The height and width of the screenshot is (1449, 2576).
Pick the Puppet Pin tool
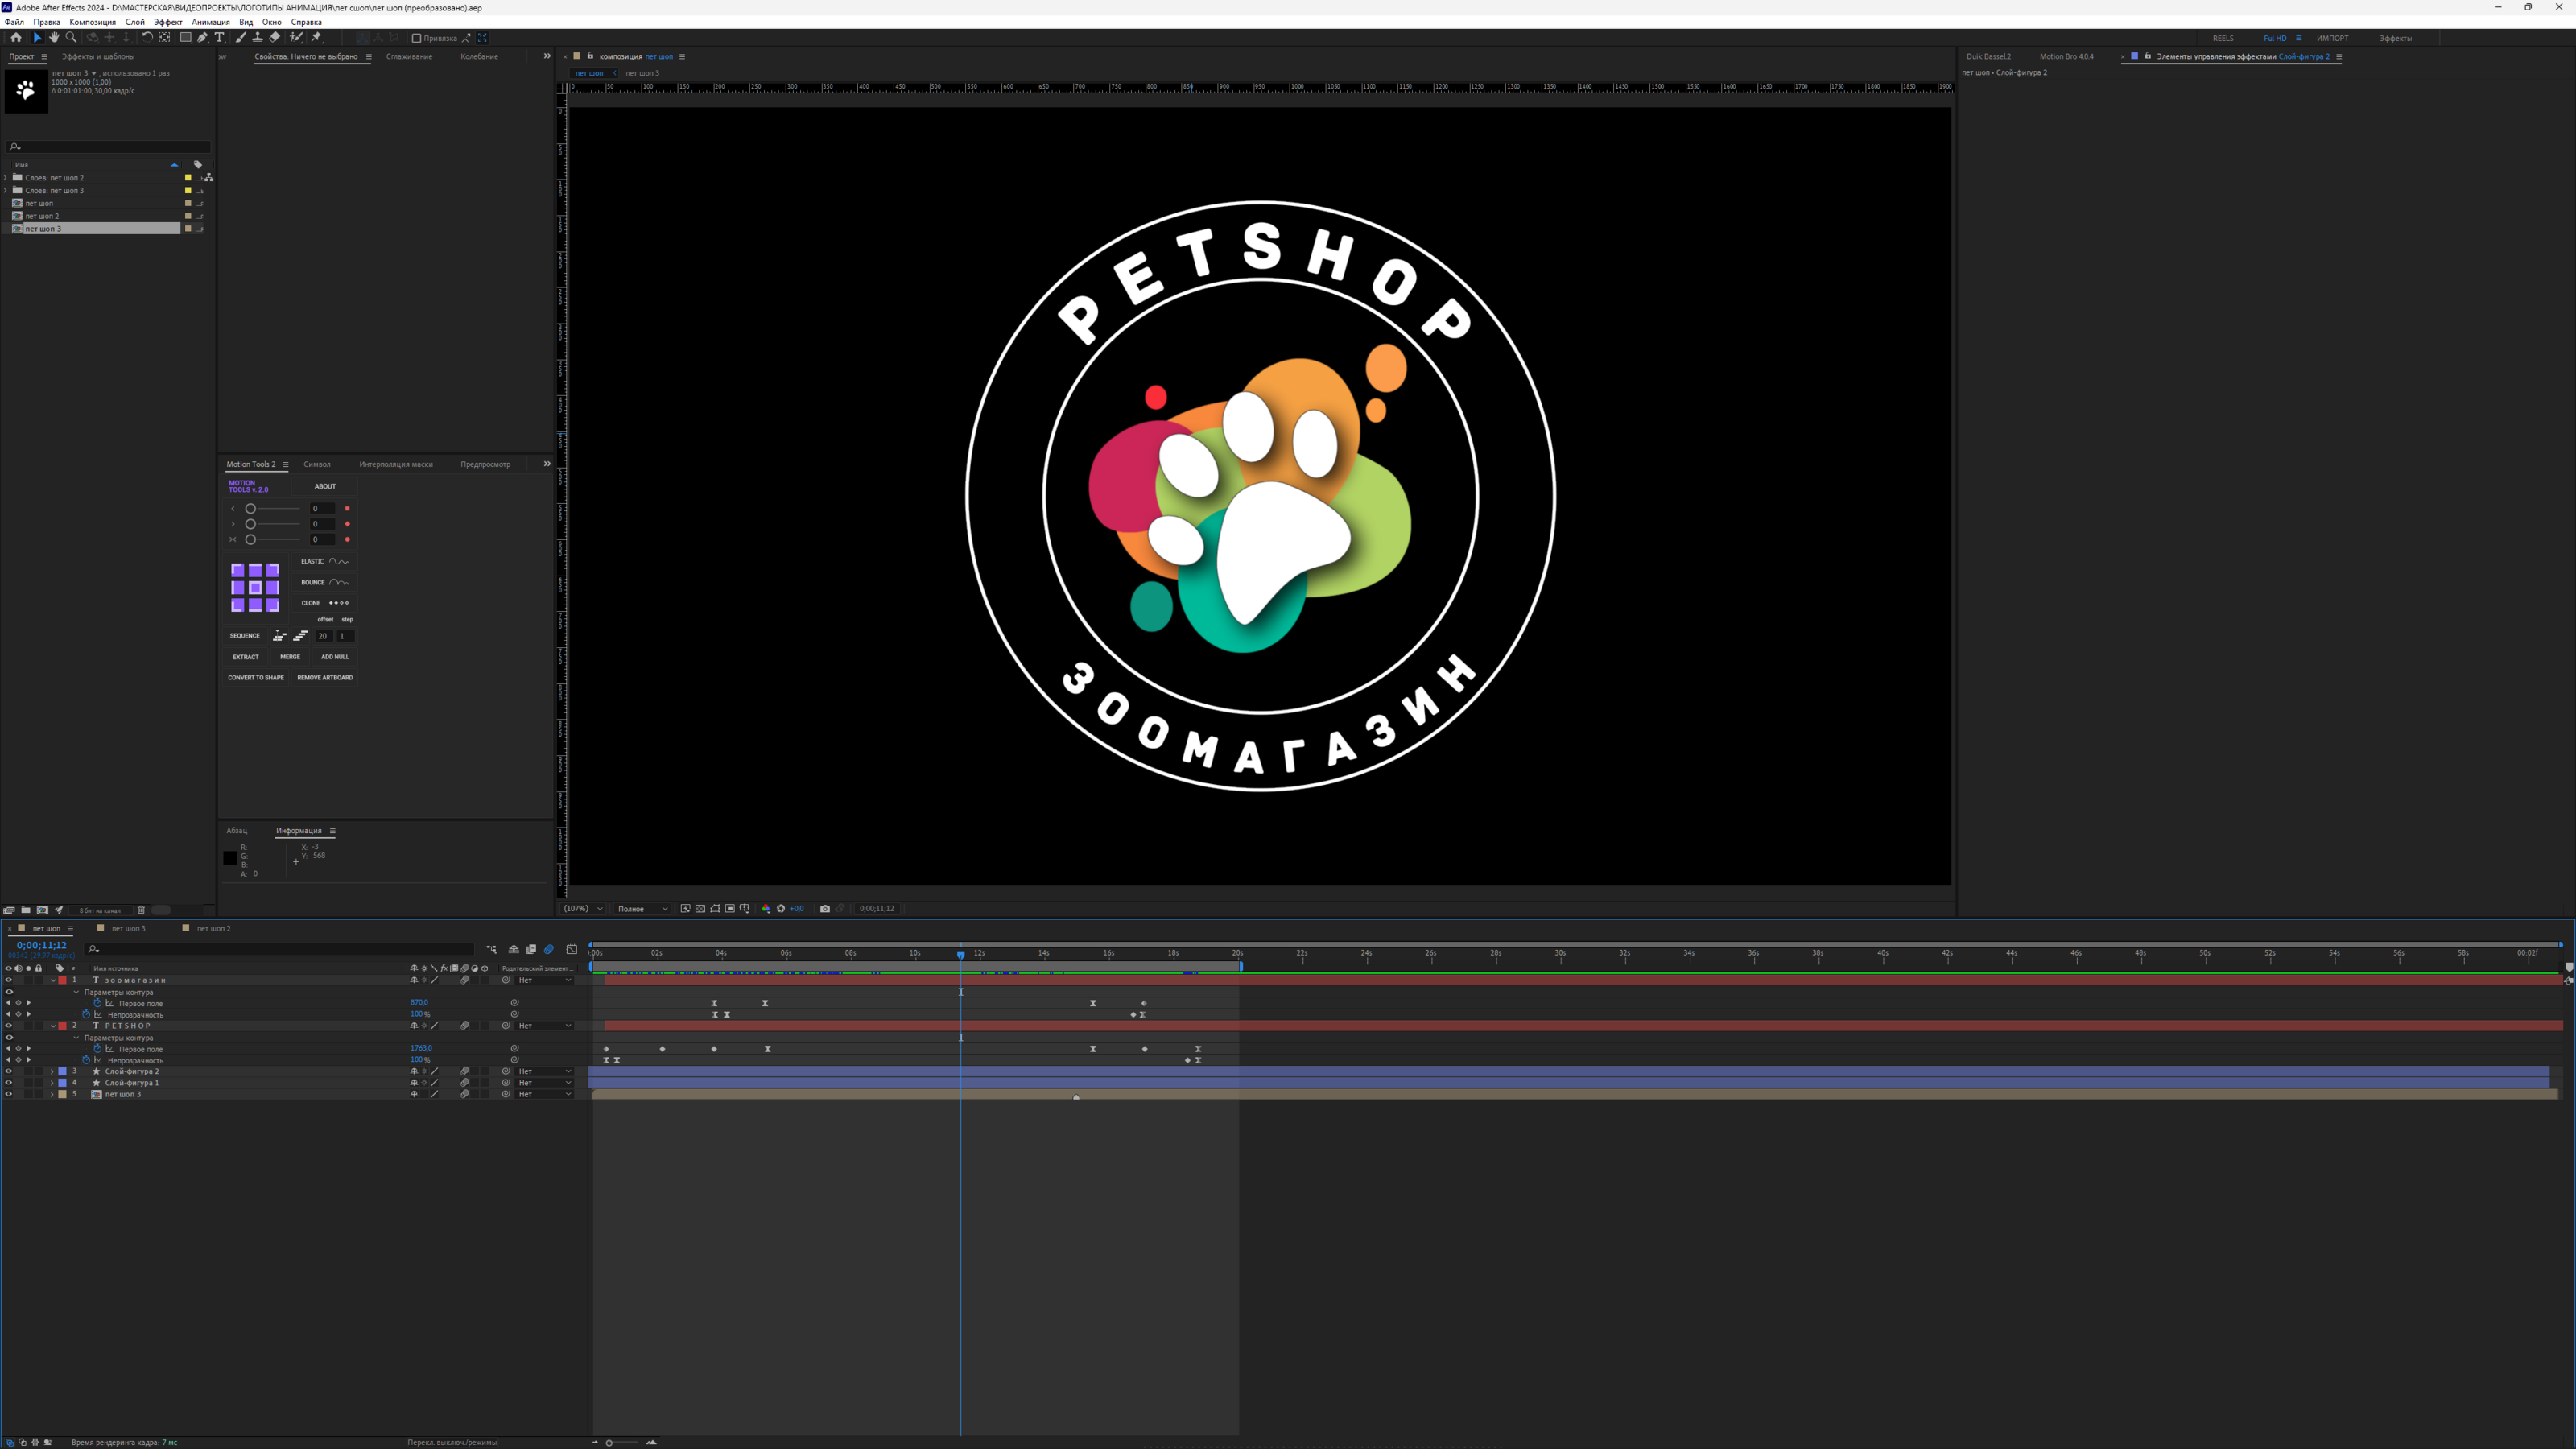click(x=316, y=38)
